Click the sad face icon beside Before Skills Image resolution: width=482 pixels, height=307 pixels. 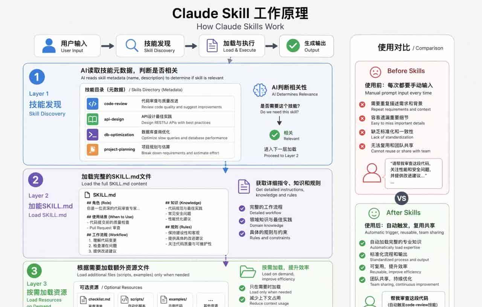(x=375, y=72)
